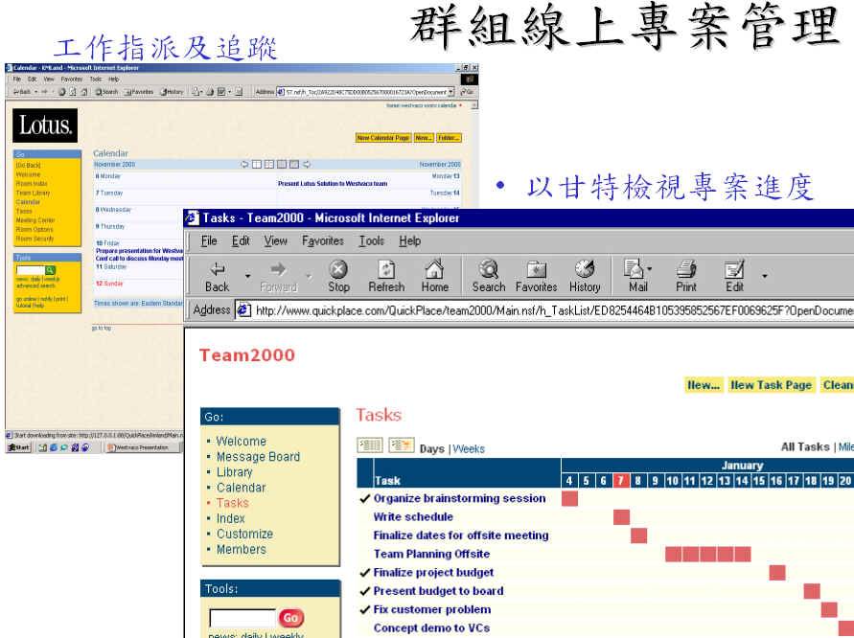
Task: Open the Forward history dropdown arrow in Tasks window
Action: coord(309,276)
